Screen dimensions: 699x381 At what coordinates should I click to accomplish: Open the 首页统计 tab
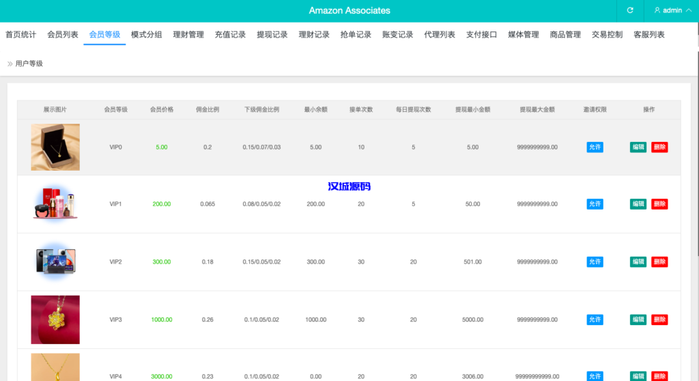tap(20, 35)
